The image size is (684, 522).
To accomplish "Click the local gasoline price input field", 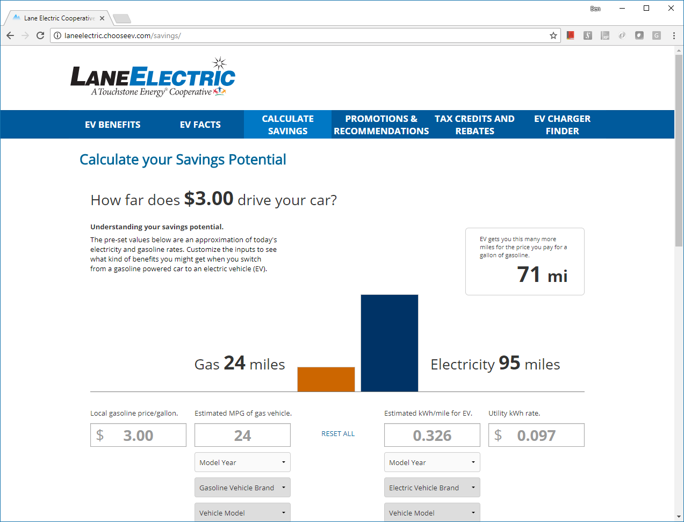I will click(x=138, y=436).
